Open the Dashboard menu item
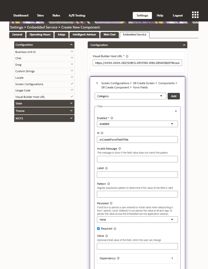 21,15
